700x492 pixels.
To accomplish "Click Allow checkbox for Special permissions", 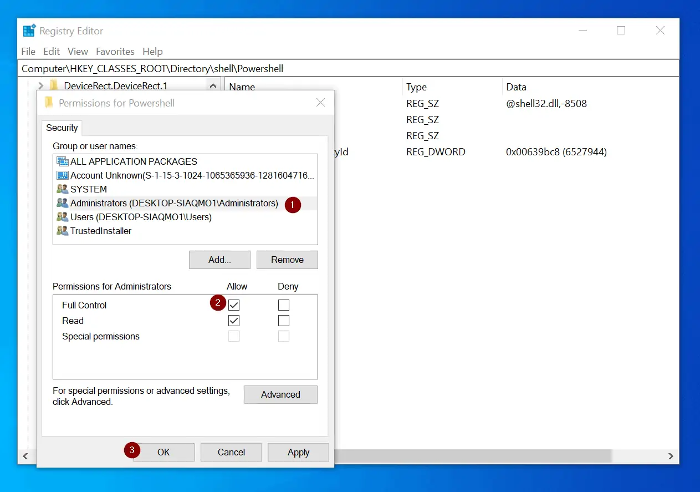I will (234, 336).
